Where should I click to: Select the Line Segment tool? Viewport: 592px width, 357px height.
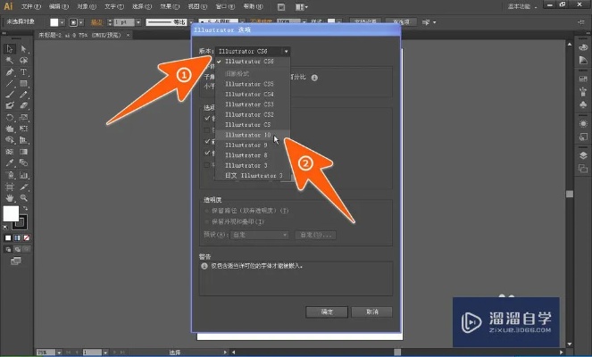tap(10, 83)
